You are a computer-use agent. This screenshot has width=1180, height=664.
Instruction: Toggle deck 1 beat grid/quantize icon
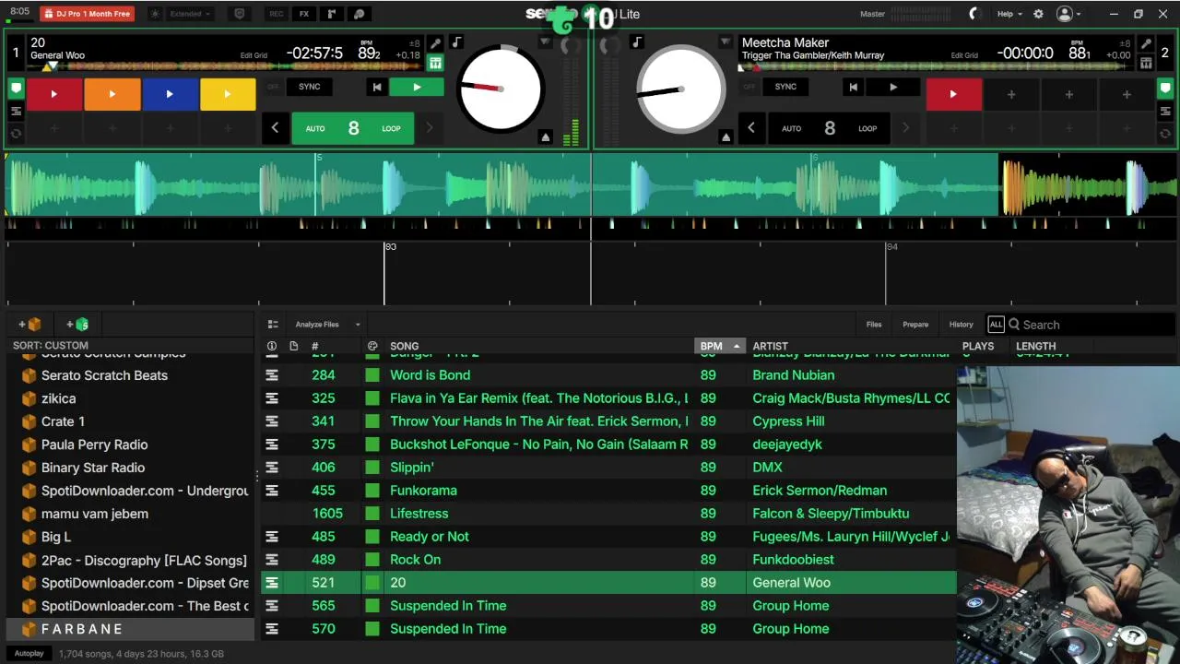pos(435,63)
